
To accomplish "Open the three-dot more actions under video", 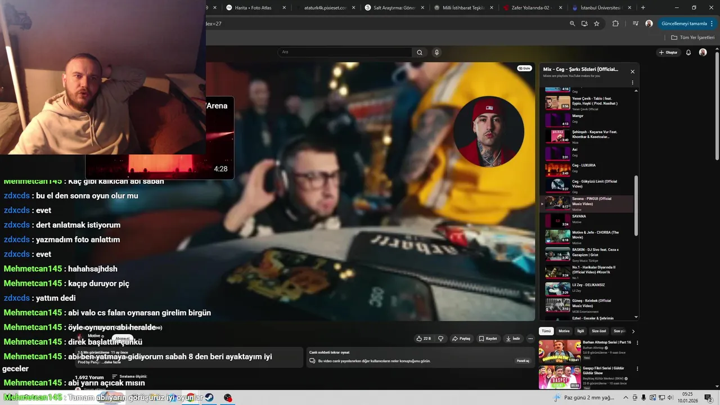I will pyautogui.click(x=530, y=339).
